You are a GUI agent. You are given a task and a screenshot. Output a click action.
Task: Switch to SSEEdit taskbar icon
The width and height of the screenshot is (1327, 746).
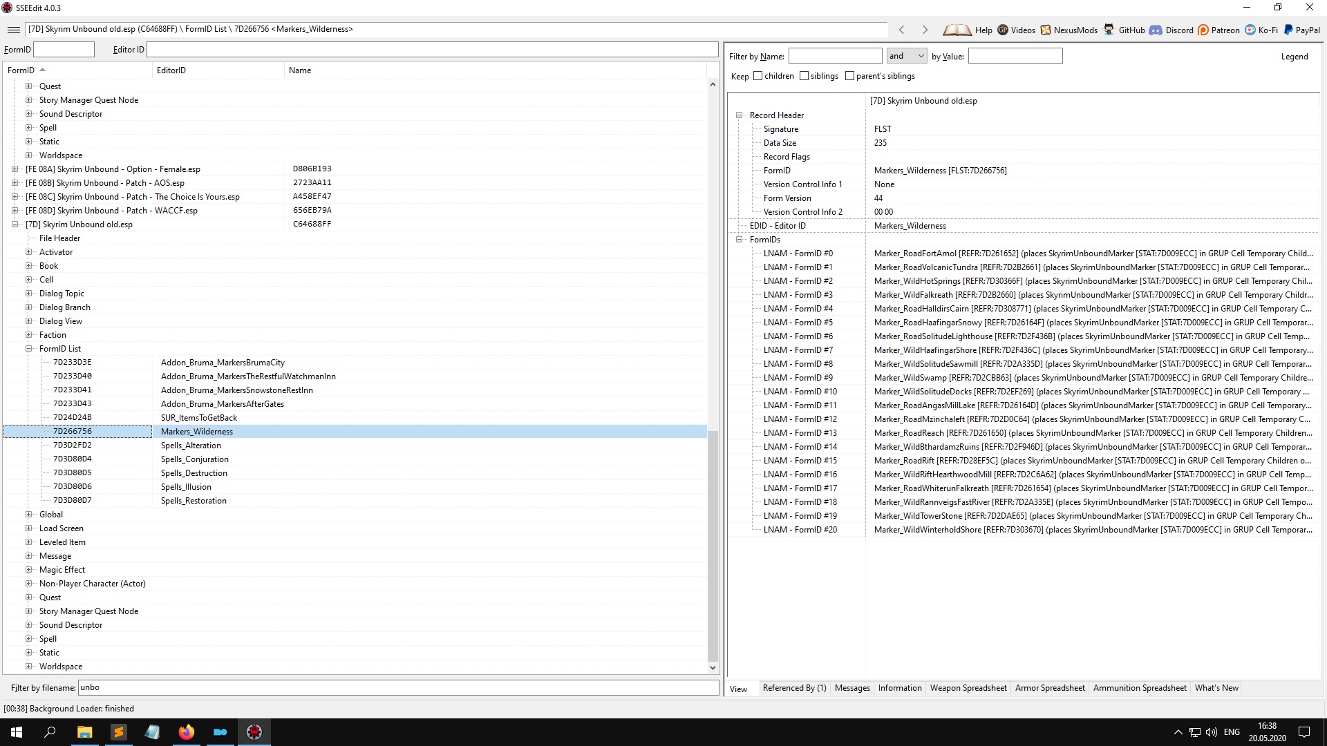click(x=254, y=732)
